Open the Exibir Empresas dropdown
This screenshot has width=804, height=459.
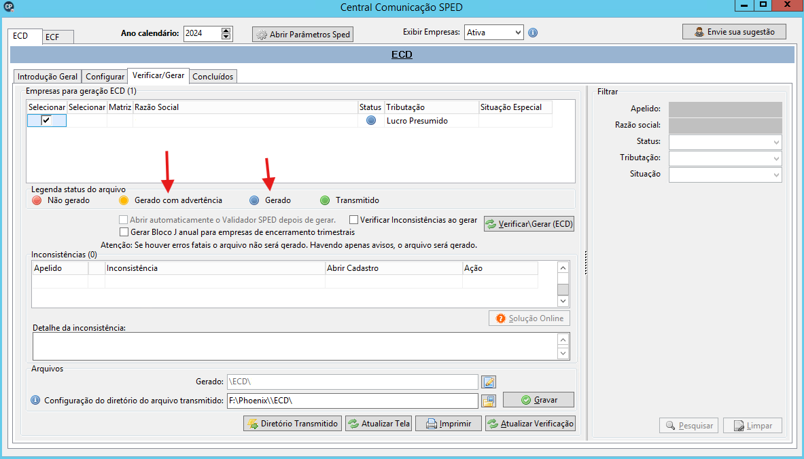[518, 33]
